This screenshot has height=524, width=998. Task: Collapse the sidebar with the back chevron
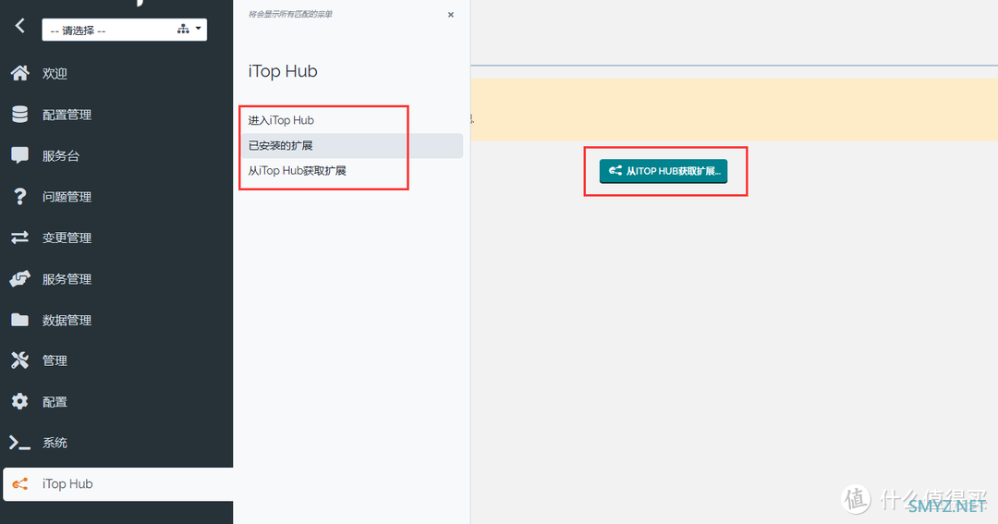pyautogui.click(x=19, y=26)
